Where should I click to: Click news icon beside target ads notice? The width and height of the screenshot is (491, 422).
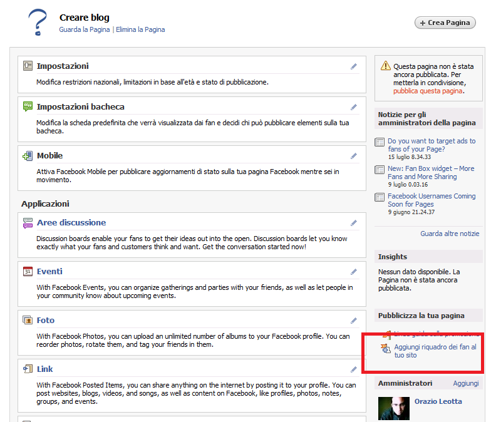(380, 142)
